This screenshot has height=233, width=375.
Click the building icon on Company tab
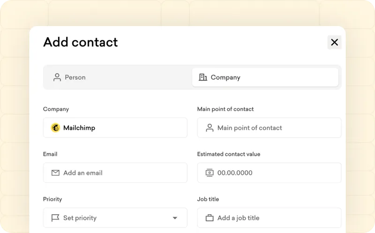(x=203, y=77)
